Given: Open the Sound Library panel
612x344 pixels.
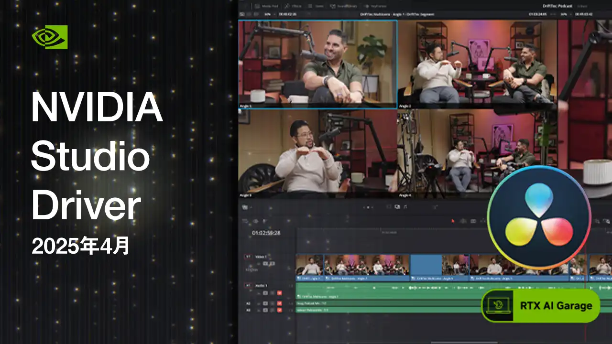Looking at the screenshot, I should [x=343, y=6].
